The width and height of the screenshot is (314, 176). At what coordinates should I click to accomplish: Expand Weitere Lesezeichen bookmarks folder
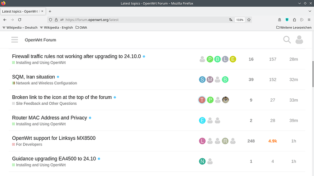294,28
